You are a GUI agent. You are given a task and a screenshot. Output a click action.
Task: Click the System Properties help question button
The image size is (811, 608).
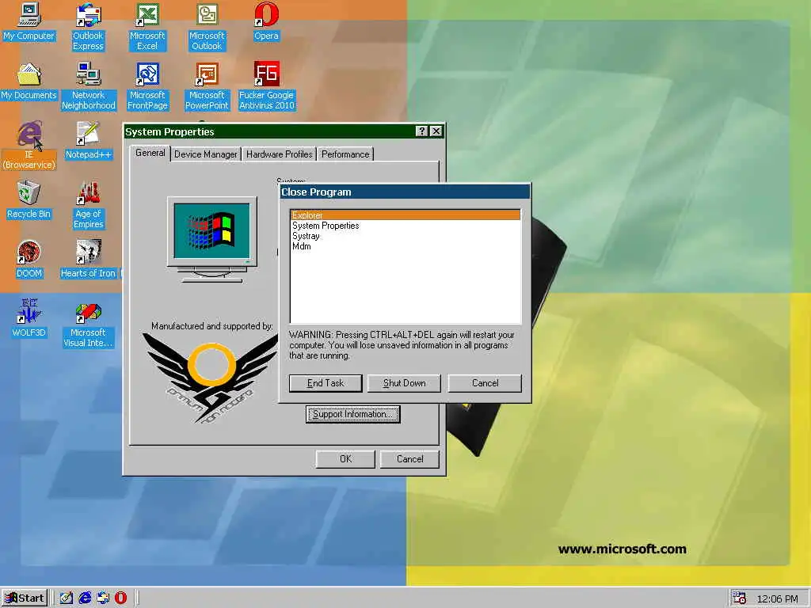[422, 131]
